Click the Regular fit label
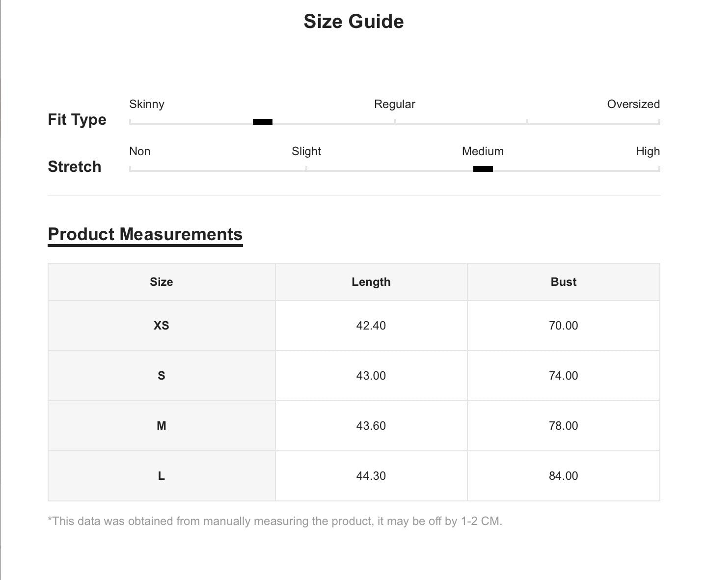Image resolution: width=707 pixels, height=580 pixels. [x=395, y=104]
